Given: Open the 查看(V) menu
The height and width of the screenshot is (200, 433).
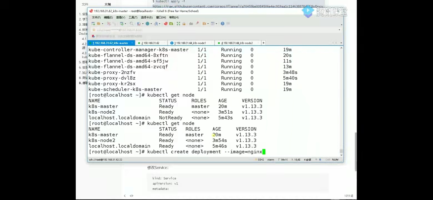Looking at the screenshot, I should click(120, 17).
